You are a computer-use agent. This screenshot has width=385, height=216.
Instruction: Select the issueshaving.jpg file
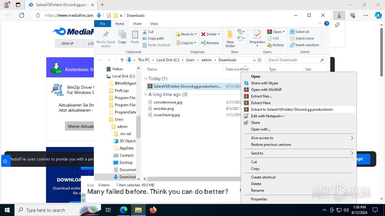[x=167, y=115]
